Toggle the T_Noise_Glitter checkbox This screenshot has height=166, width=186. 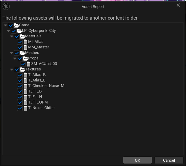click(x=20, y=108)
